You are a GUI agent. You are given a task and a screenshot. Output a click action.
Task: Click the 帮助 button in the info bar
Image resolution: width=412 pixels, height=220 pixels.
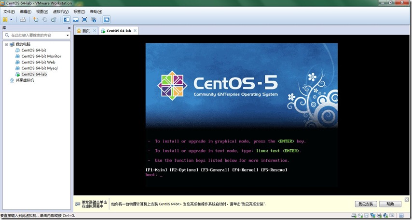point(390,204)
